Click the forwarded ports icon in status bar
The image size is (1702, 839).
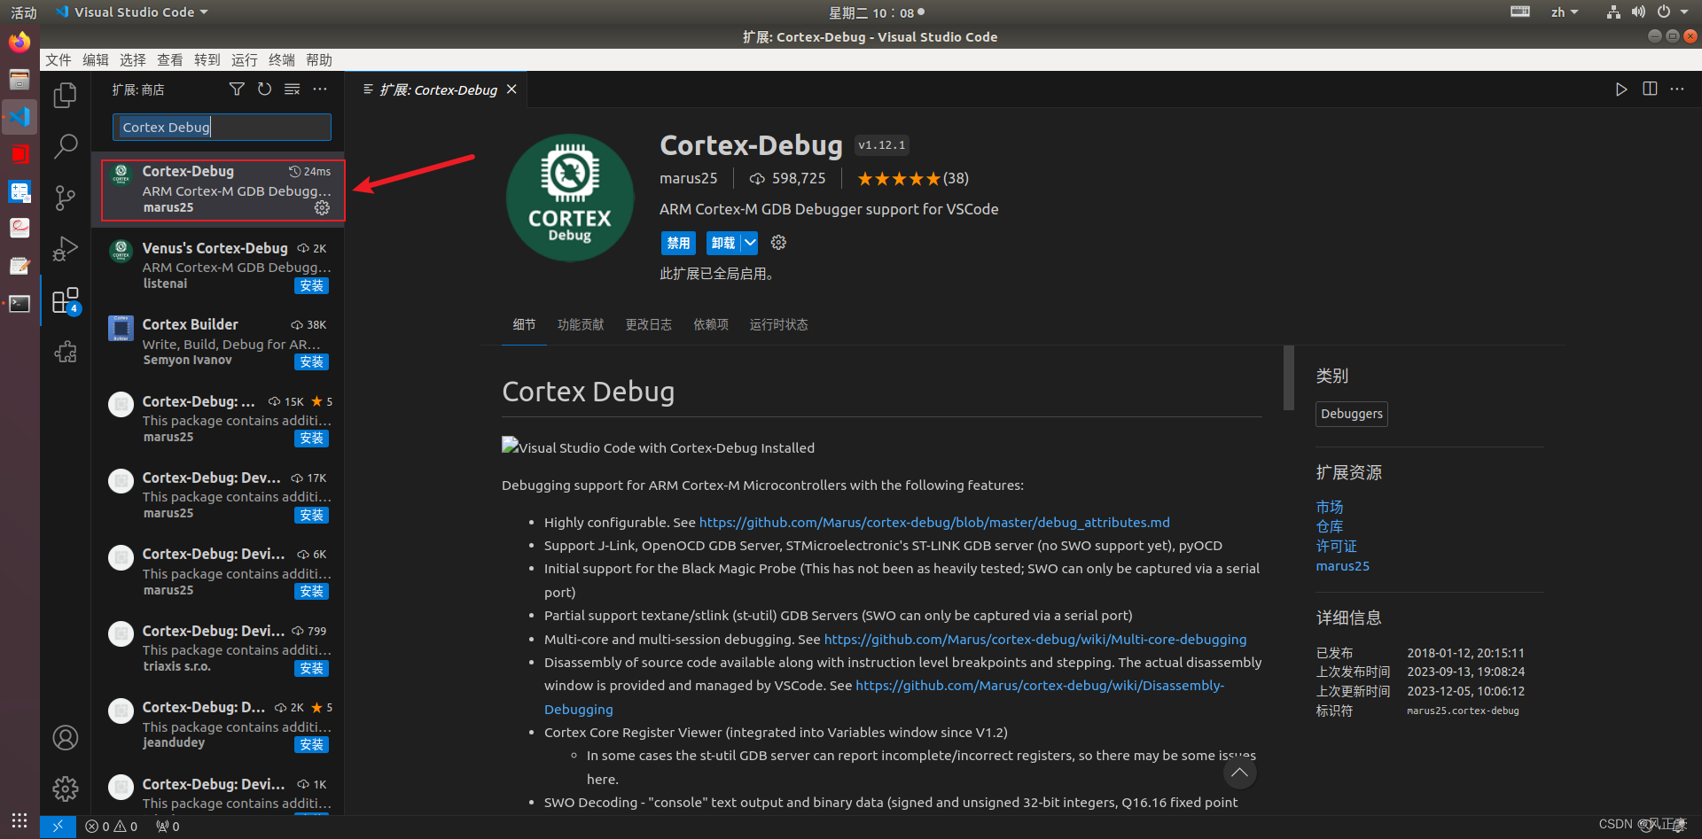(x=167, y=826)
